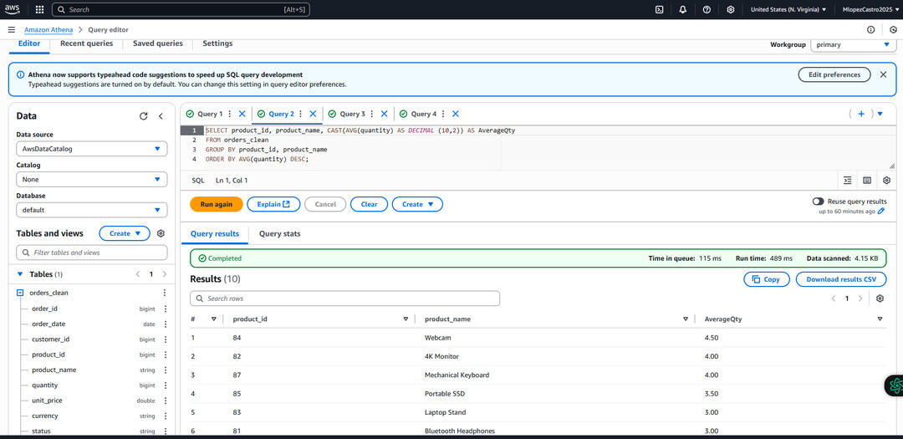Collapse the Data side panel
The image size is (903, 439).
[161, 116]
